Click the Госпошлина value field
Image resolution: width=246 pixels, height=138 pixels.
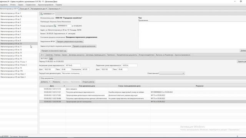click(85, 69)
